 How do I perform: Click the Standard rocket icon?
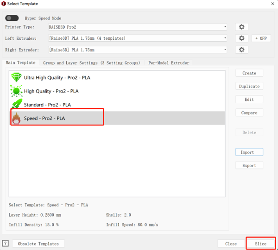click(16, 105)
